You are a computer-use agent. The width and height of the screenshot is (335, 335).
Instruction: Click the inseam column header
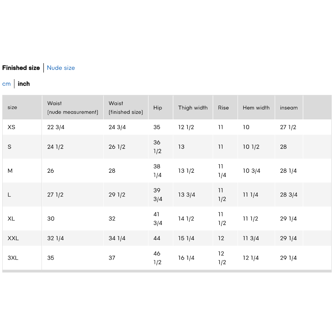point(289,107)
